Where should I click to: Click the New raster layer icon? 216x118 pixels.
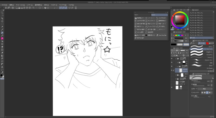(172, 55)
